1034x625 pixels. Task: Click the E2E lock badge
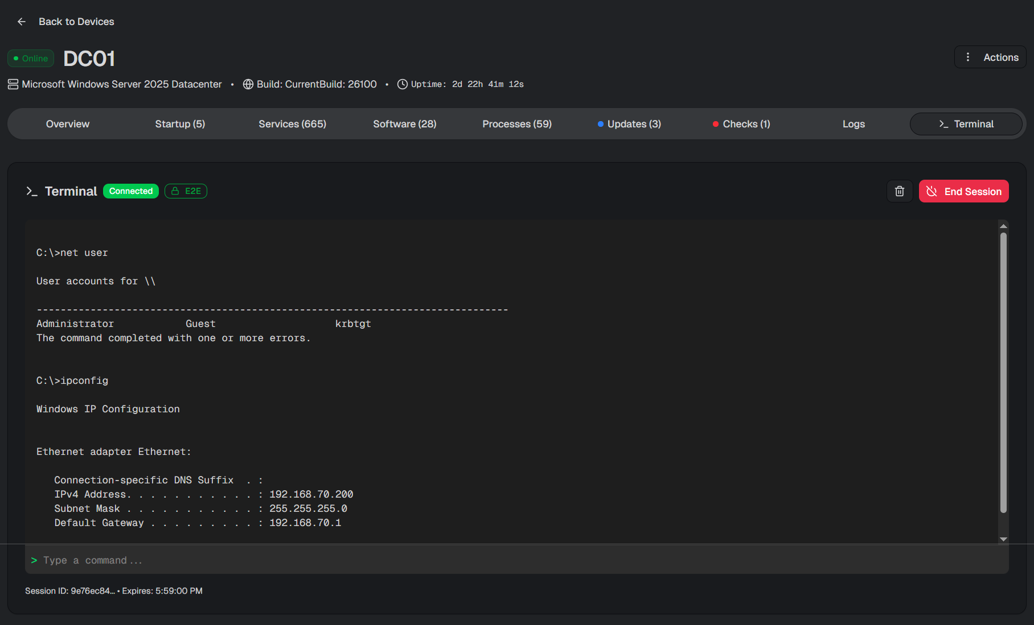click(186, 191)
